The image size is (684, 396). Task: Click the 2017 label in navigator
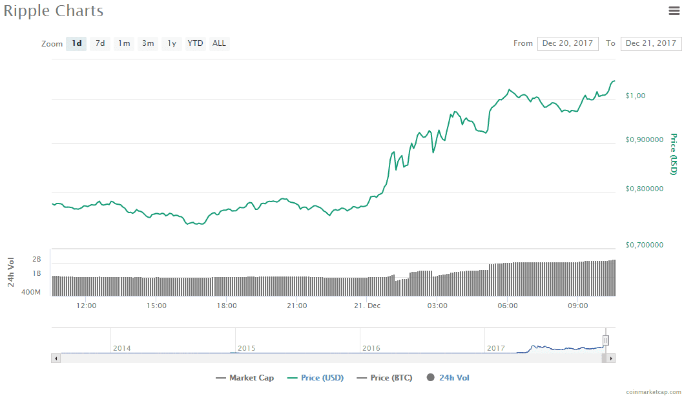(496, 348)
